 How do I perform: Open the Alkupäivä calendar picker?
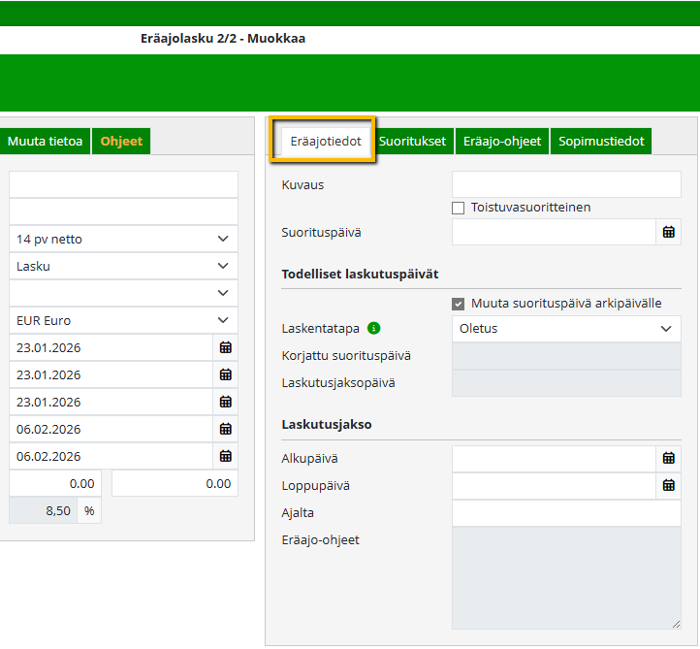tap(668, 458)
